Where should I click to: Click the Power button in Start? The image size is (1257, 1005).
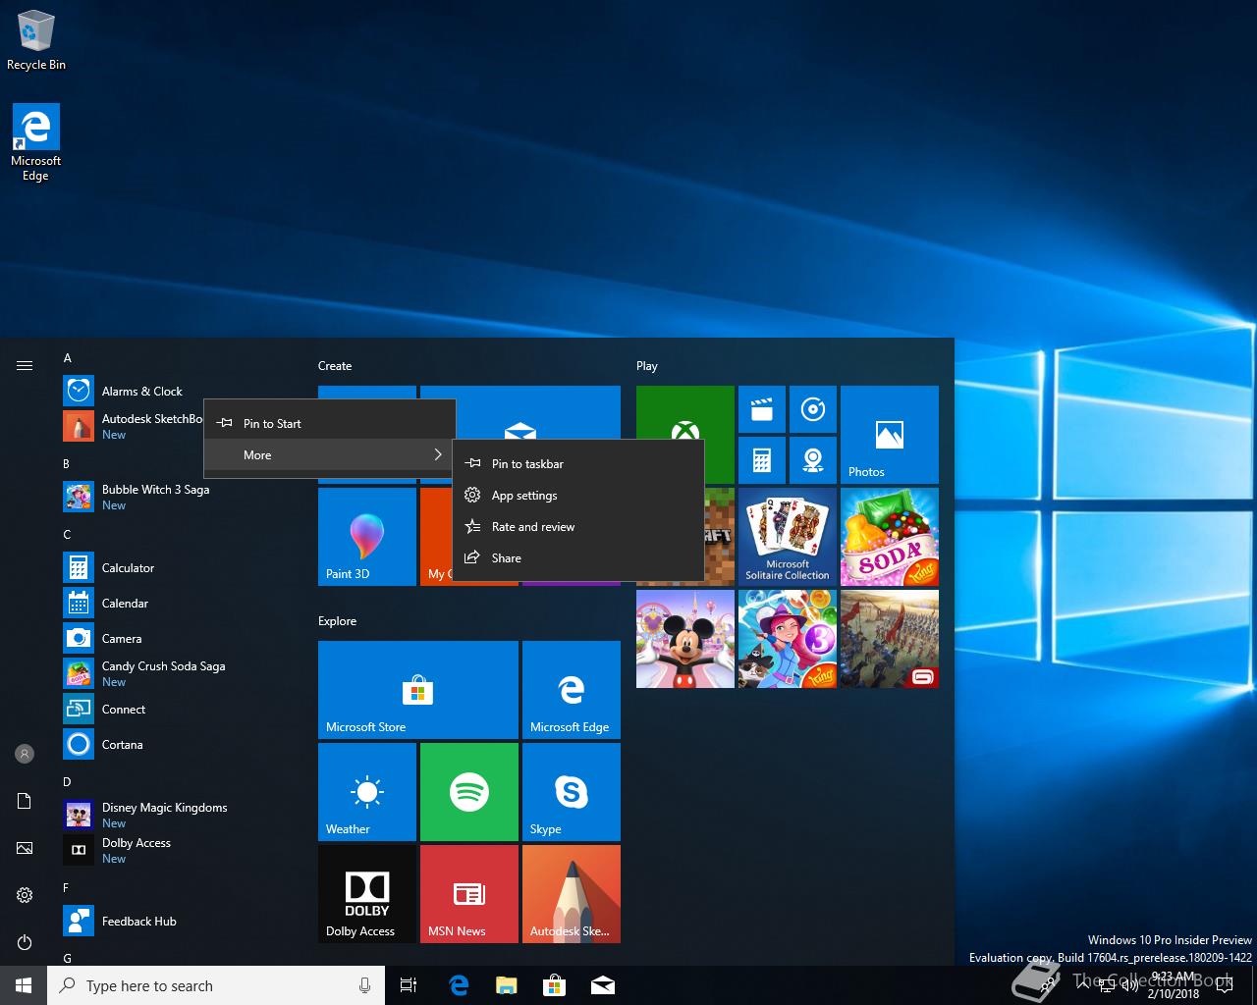pyautogui.click(x=25, y=942)
